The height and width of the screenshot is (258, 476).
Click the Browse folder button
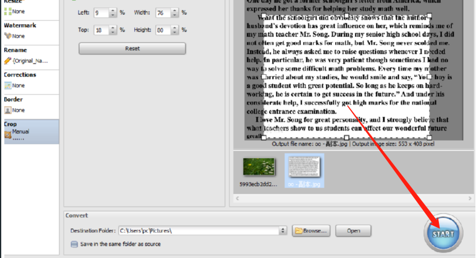[x=311, y=231]
